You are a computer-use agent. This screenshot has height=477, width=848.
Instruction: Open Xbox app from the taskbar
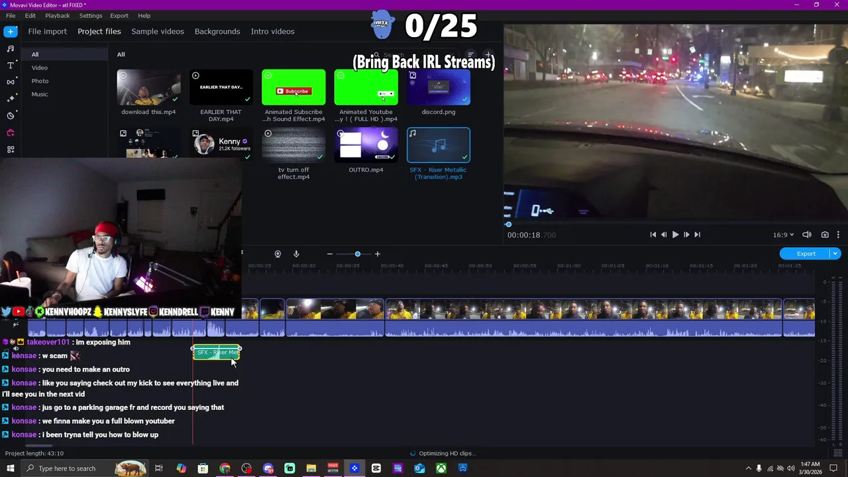tap(441, 468)
